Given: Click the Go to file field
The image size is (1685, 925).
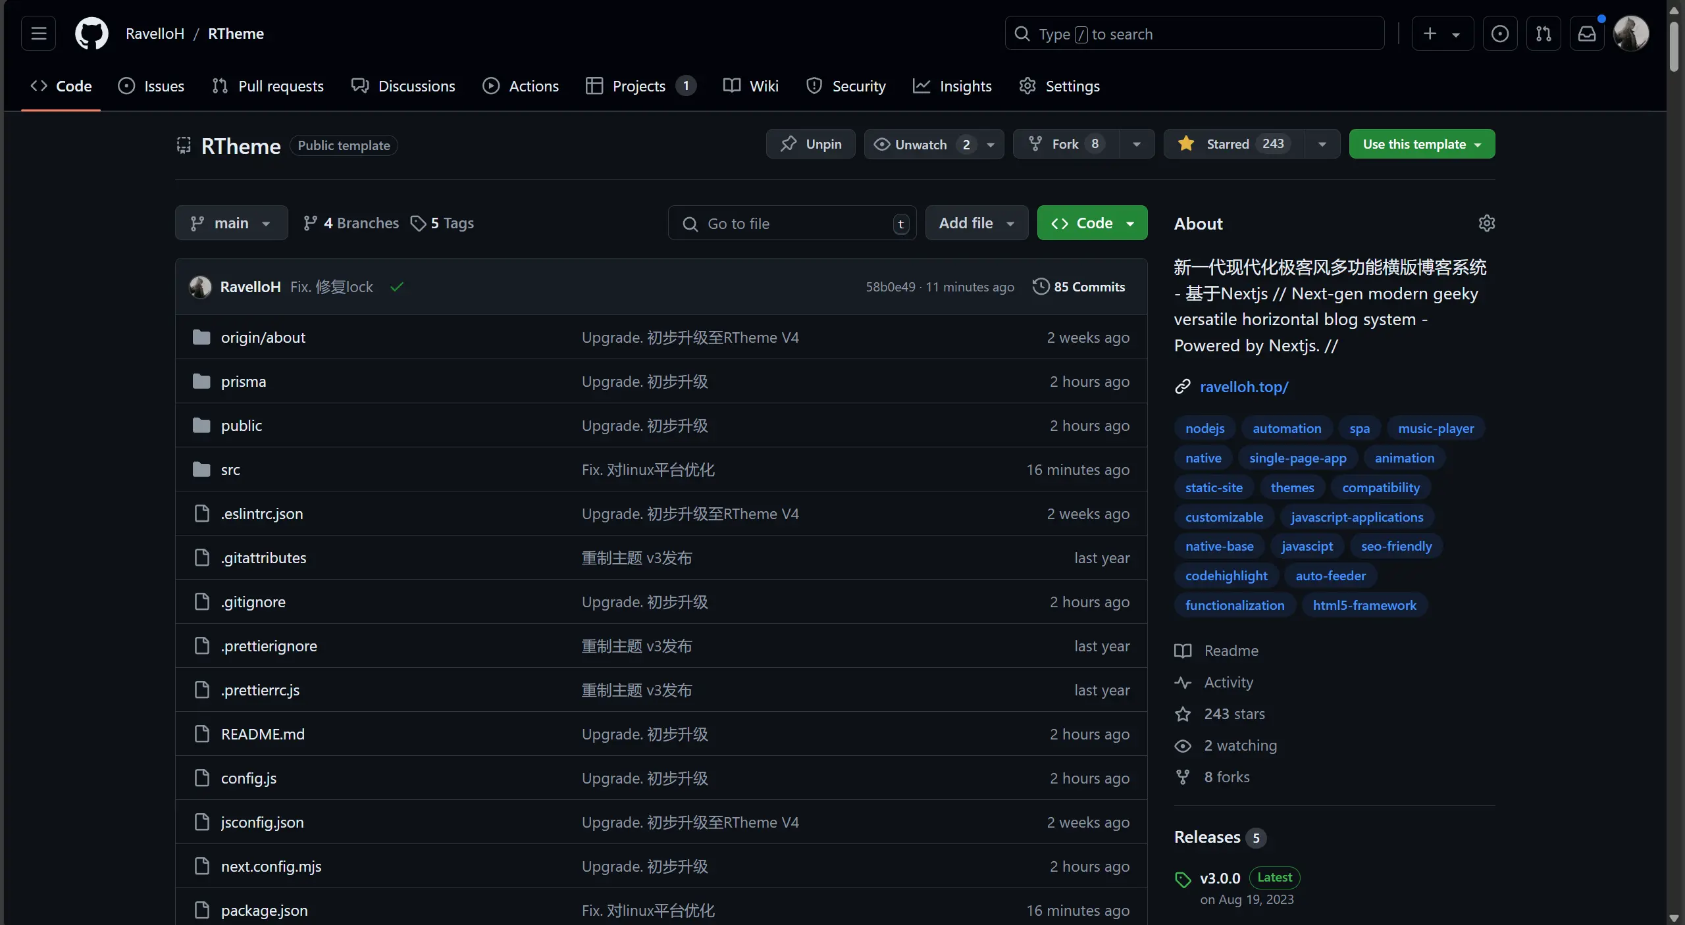Looking at the screenshot, I should click(x=792, y=224).
